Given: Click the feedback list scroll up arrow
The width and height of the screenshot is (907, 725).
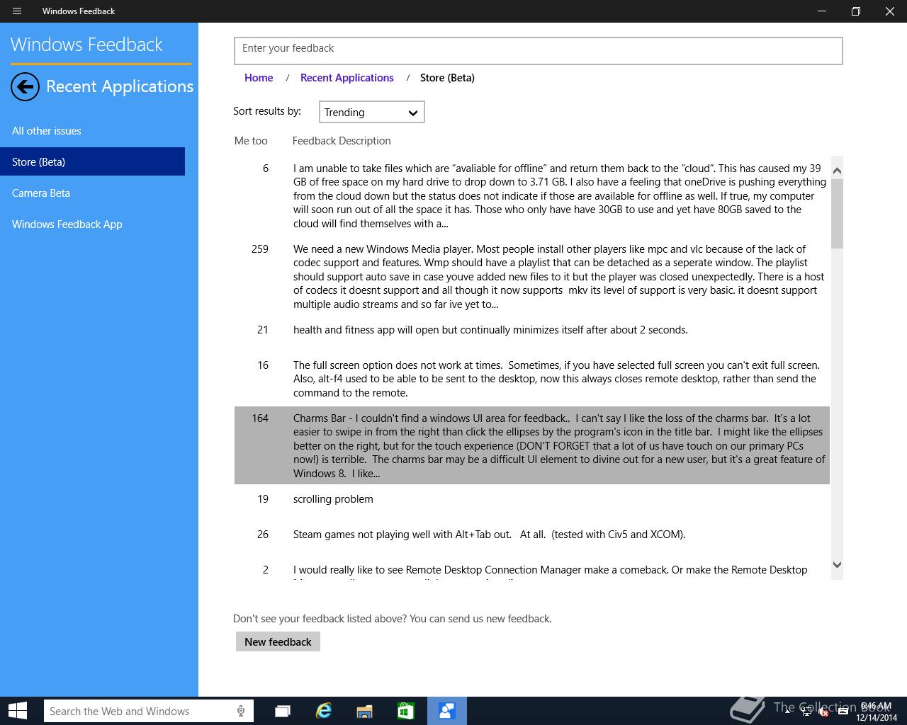Looking at the screenshot, I should point(837,171).
